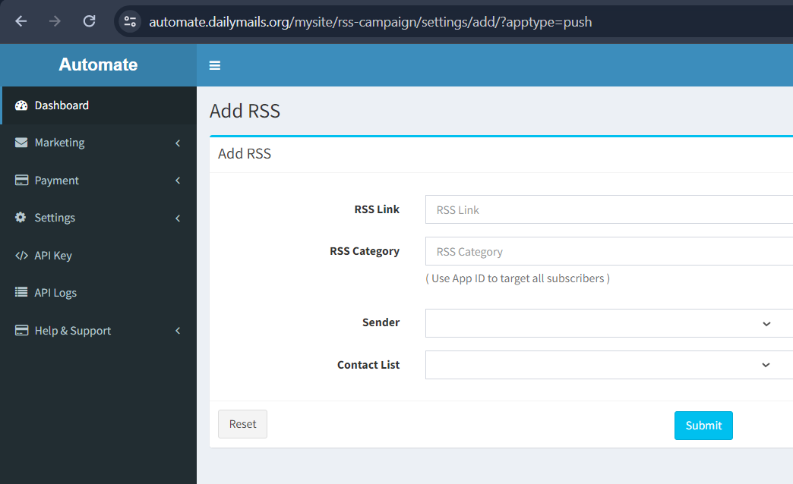Reload the page using browser refresh icon
The height and width of the screenshot is (484, 793).
(89, 21)
